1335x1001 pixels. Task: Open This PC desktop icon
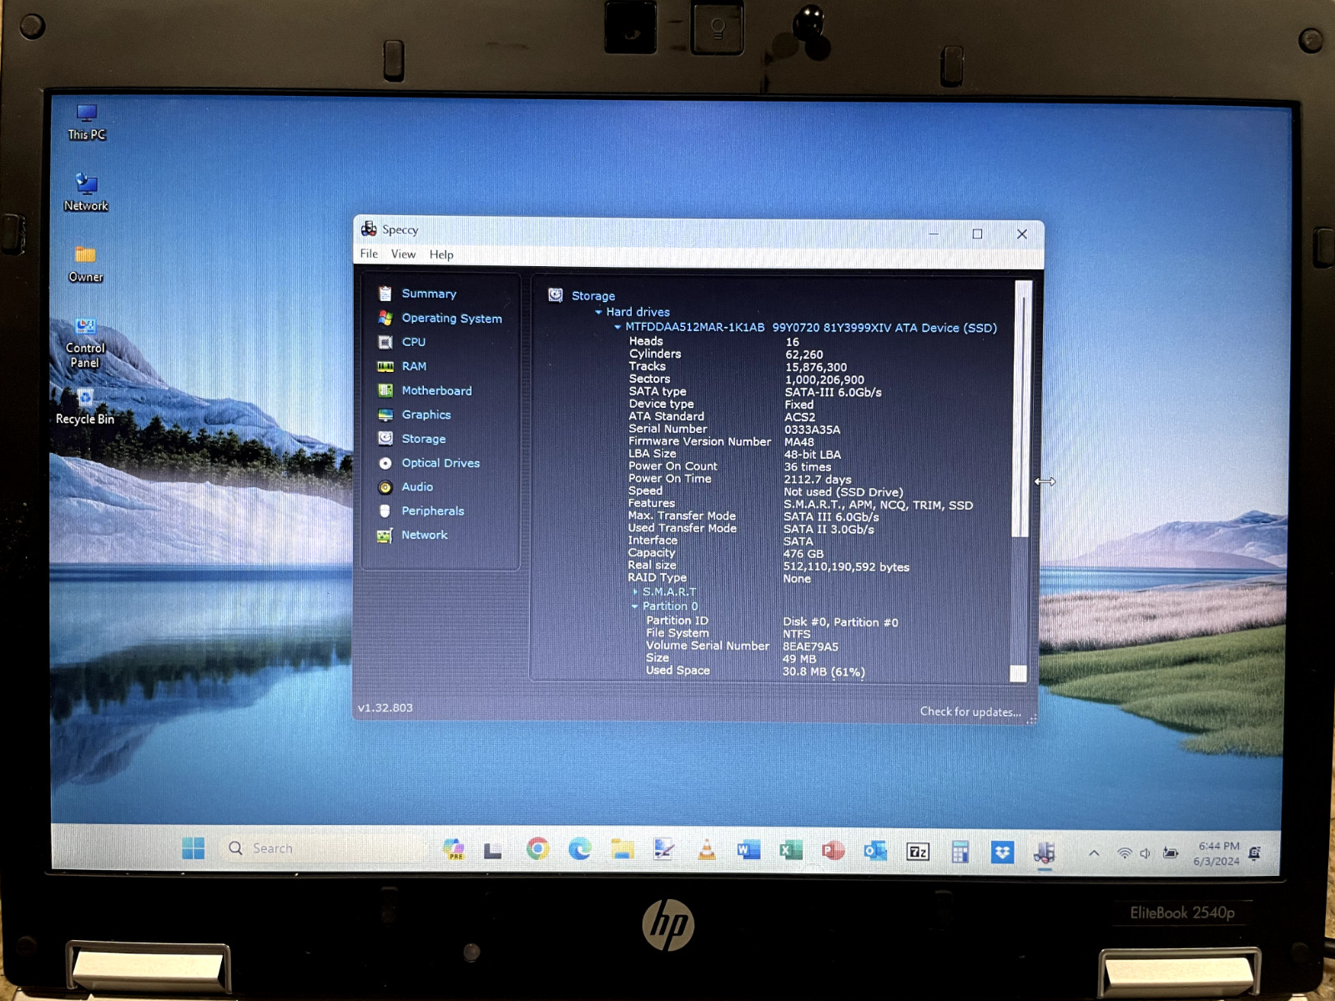click(x=87, y=122)
